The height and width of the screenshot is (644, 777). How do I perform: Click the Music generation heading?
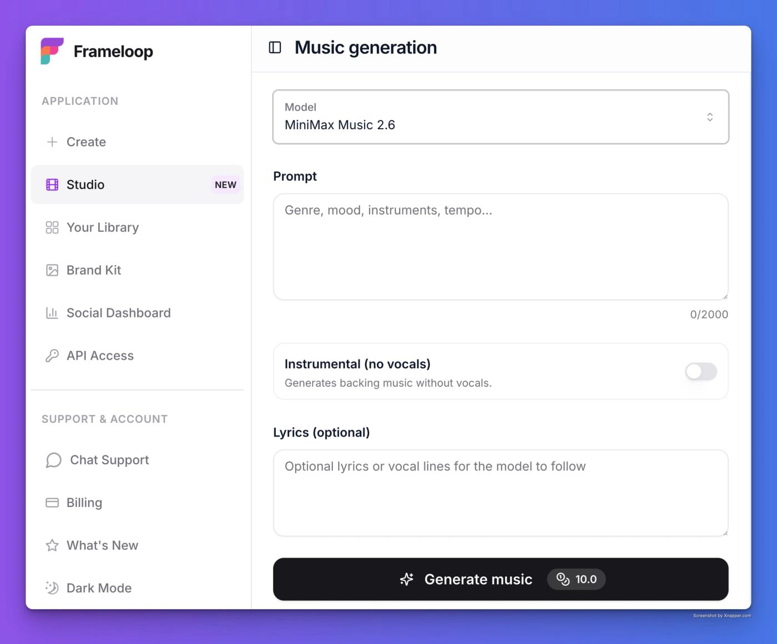(x=366, y=48)
